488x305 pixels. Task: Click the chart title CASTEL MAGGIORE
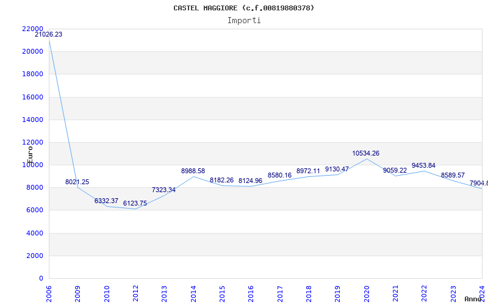(243, 8)
